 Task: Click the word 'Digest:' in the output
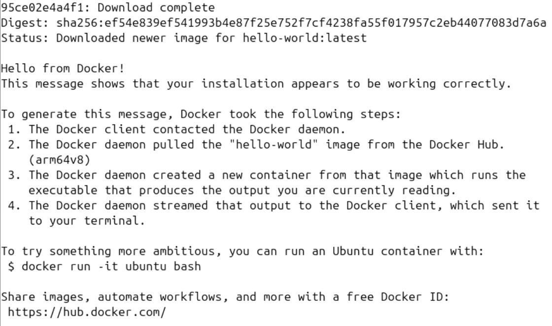25,23
